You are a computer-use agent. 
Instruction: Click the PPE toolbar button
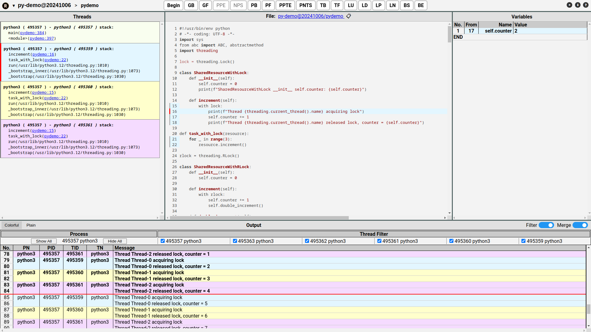221,5
